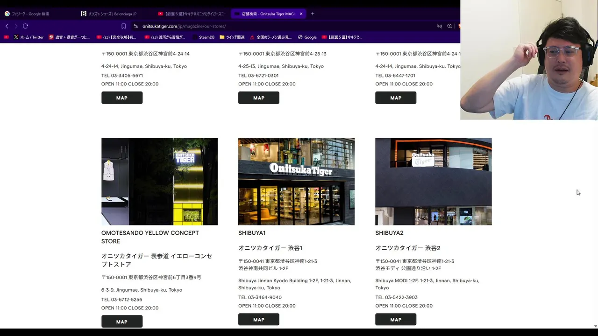Click Shibuya MODI 1-2F address text
Screen dimensions: 598x336
(427, 284)
